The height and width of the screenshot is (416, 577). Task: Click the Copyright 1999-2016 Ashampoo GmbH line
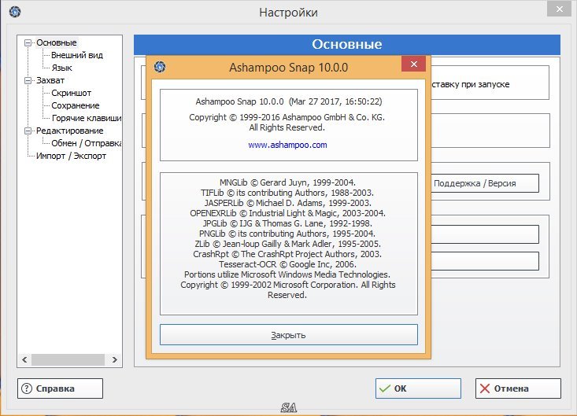click(287, 118)
